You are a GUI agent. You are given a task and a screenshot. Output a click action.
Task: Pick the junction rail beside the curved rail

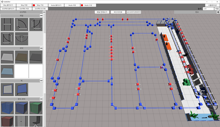point(36,24)
